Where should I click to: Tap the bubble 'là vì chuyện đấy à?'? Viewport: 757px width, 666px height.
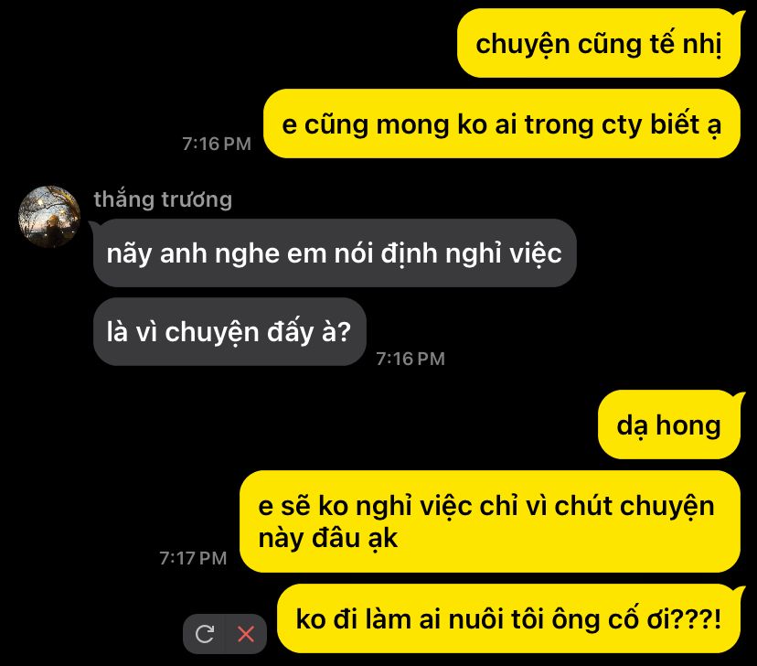coord(229,332)
